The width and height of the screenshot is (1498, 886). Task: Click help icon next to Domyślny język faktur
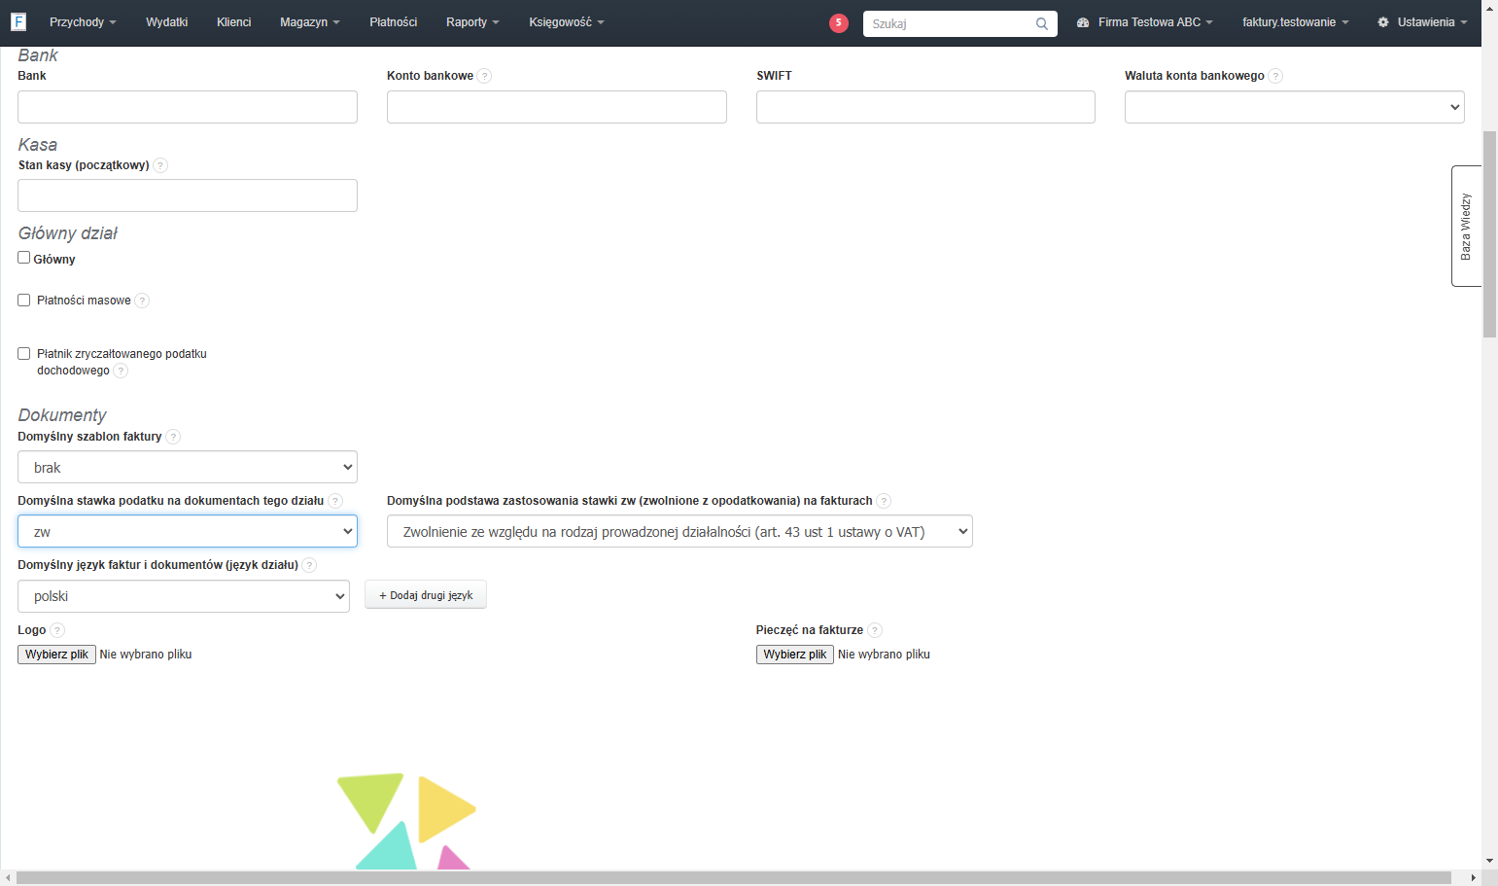point(309,565)
